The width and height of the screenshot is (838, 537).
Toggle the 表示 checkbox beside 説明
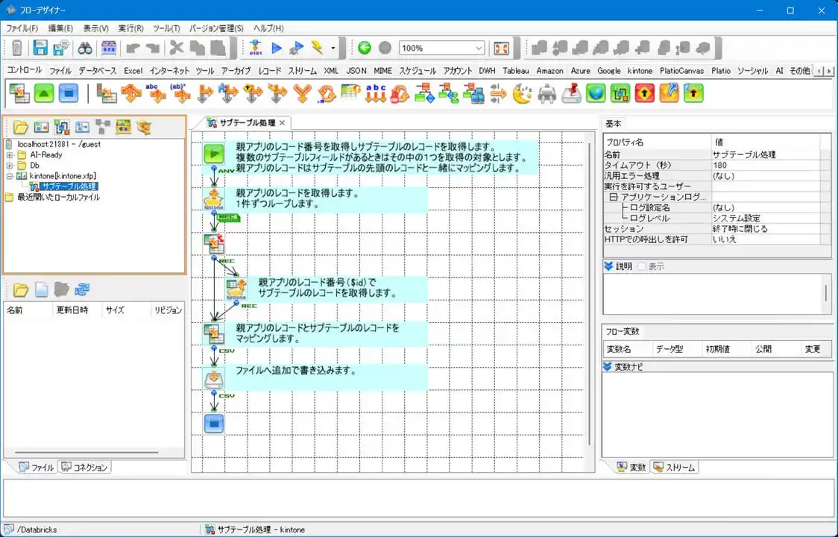642,266
